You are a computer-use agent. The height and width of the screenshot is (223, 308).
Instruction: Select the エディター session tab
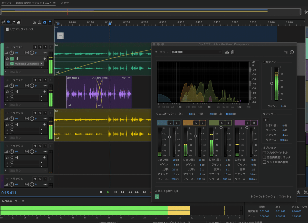(26, 3)
